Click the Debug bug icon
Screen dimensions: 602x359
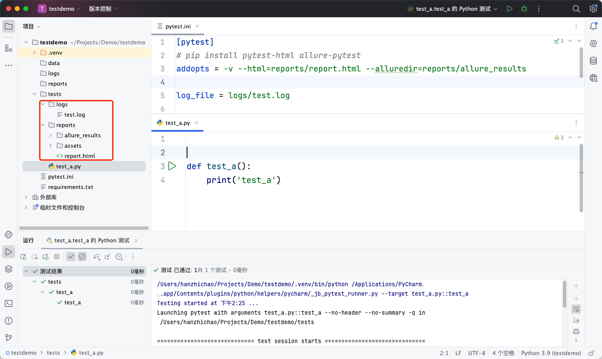524,9
